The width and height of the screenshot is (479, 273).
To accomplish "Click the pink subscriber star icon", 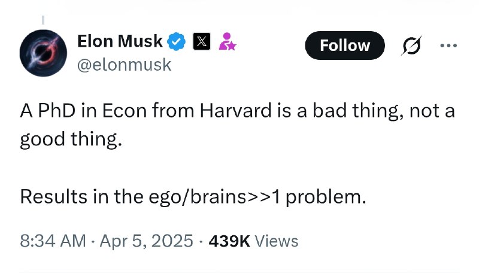I will tap(228, 41).
